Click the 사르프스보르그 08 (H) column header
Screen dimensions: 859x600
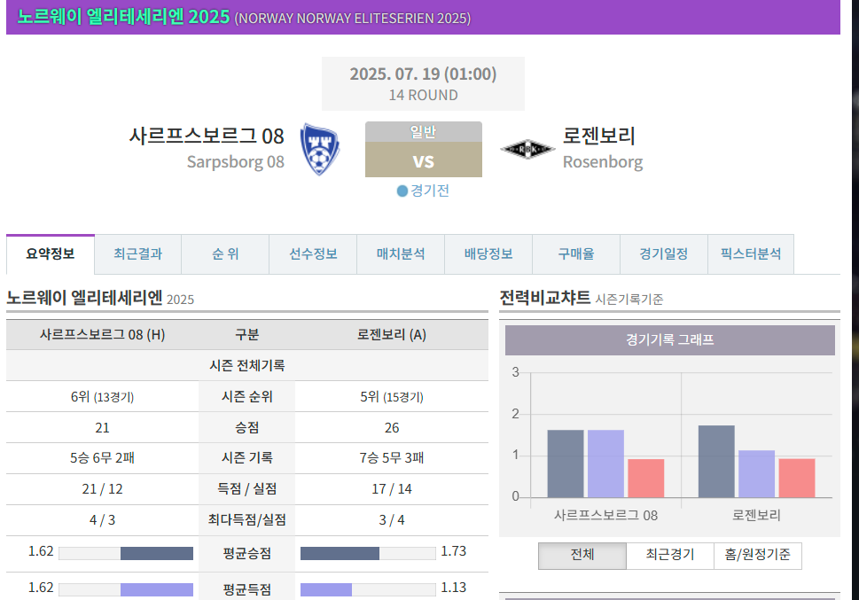click(x=103, y=335)
